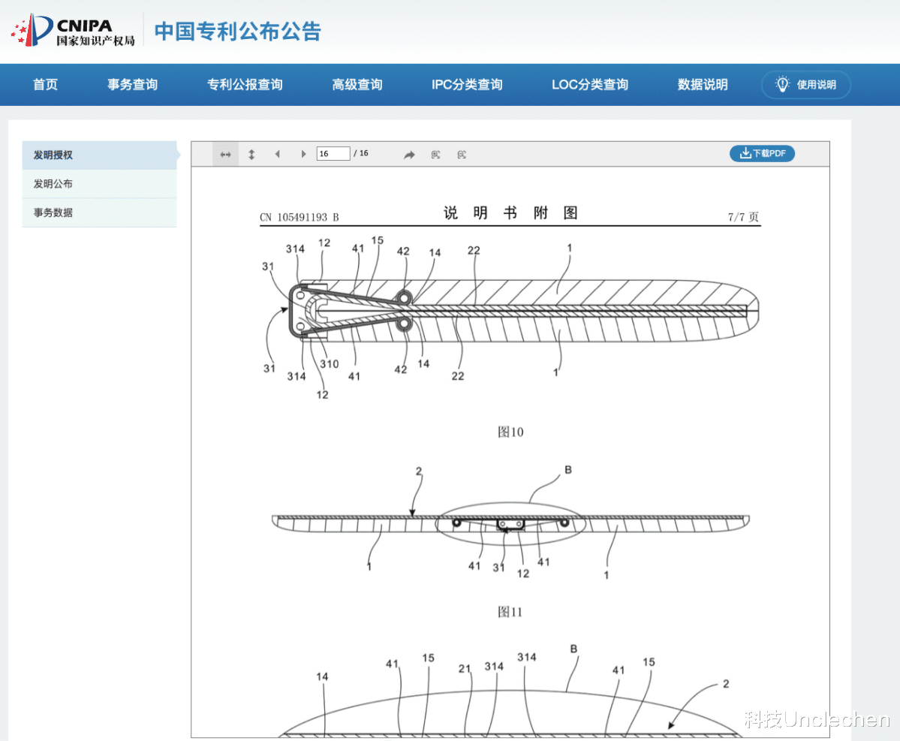
Task: Click the zoom in magnifier icon
Action: 435,155
